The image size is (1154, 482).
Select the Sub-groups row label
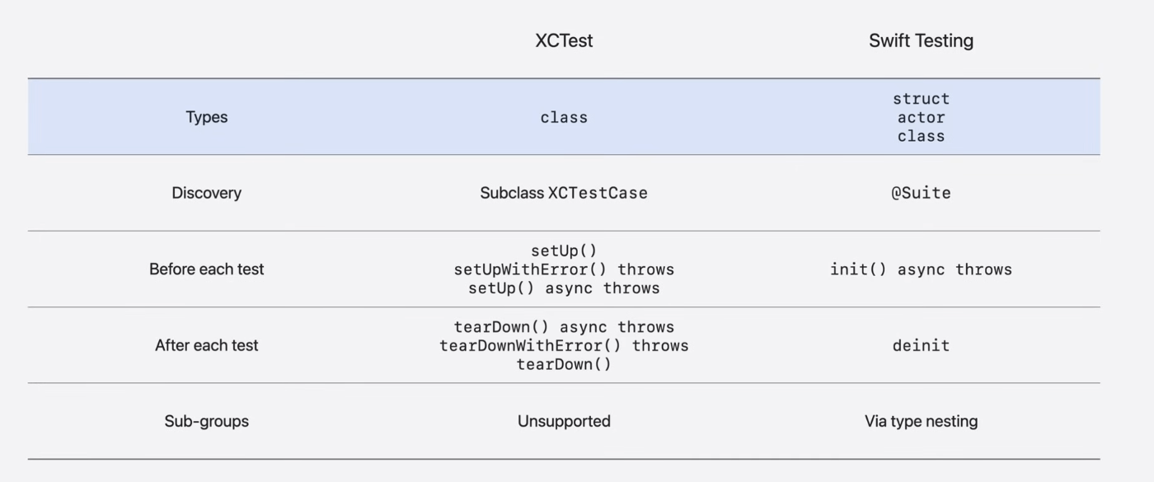pos(206,421)
